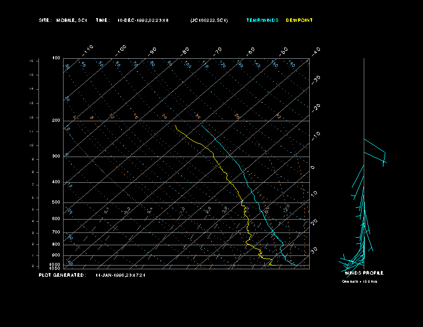
Task: Click the 'TIME:' header label
Action: [x=103, y=20]
